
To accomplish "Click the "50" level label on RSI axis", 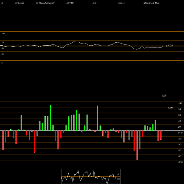I will click(x=3, y=48).
